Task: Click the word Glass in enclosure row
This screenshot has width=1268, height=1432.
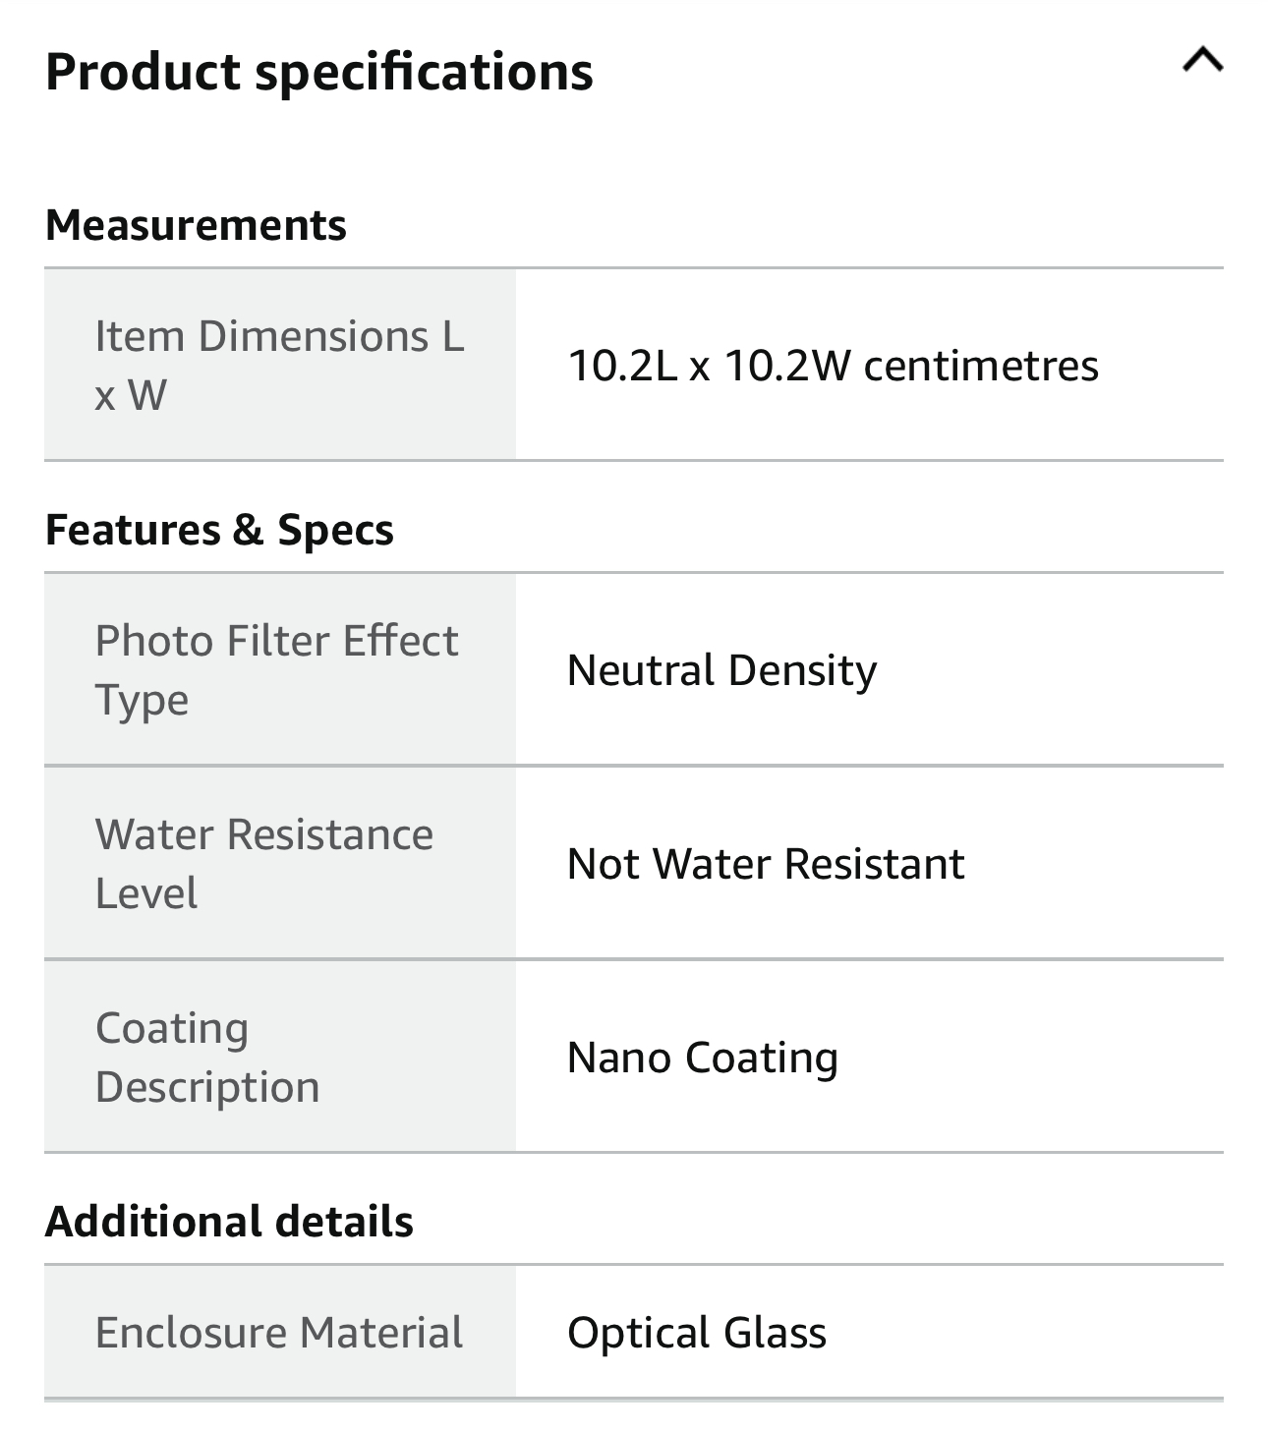Action: [775, 1333]
